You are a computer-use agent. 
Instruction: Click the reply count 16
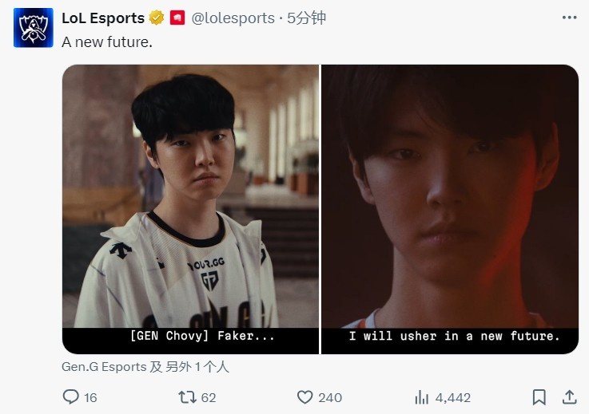tap(90, 397)
